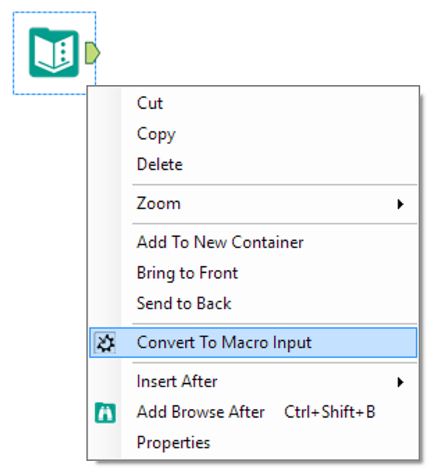Click the Ctrl+Shift+B shortcut label
Image resolution: width=438 pixels, height=475 pixels.
coord(329,413)
